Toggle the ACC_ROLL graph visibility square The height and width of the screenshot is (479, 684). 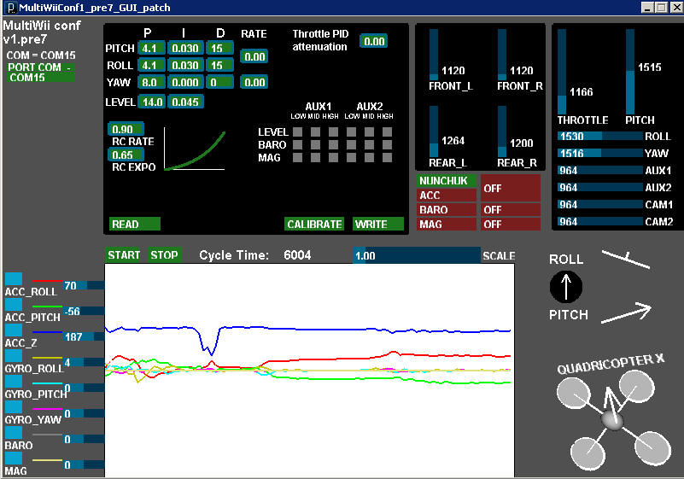14,279
